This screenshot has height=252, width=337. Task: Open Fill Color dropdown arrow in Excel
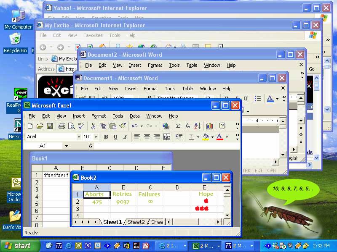(212, 137)
